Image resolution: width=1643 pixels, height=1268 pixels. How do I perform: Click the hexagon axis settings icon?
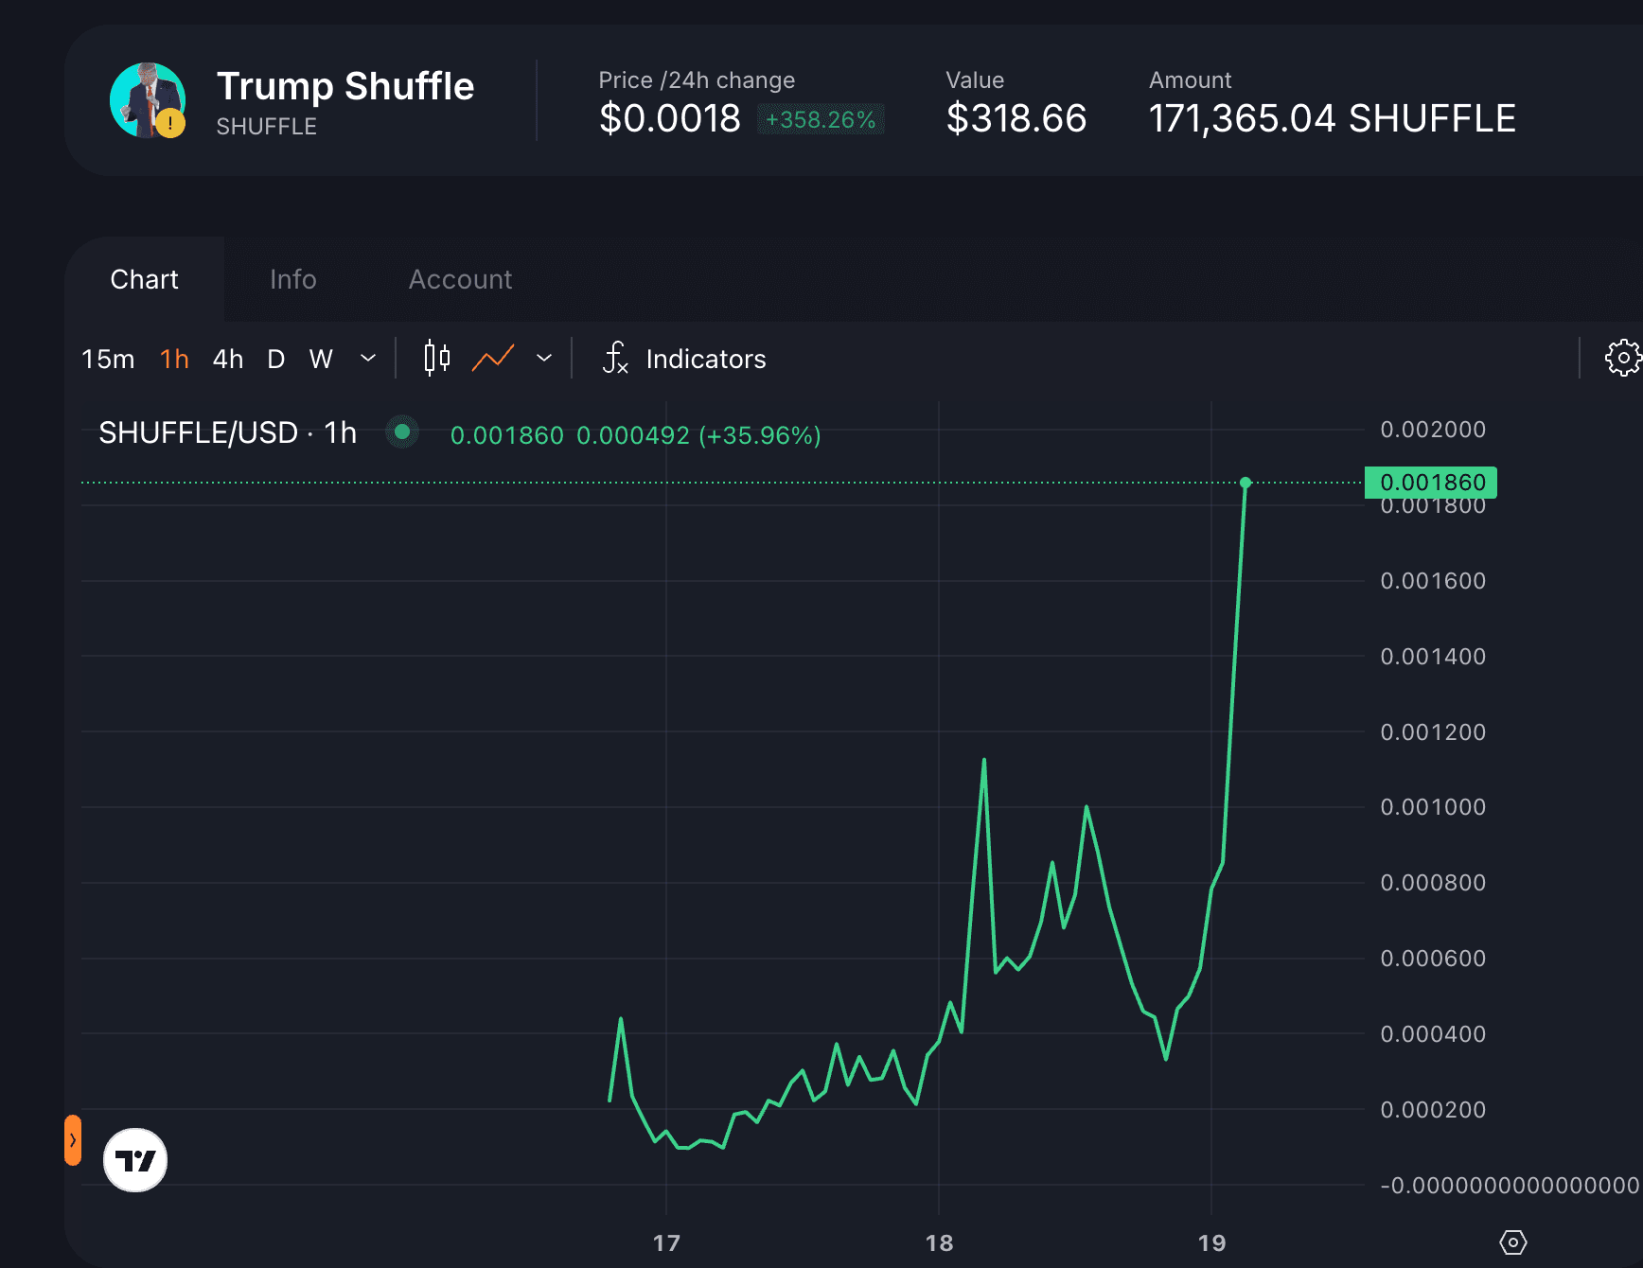pyautogui.click(x=1512, y=1242)
